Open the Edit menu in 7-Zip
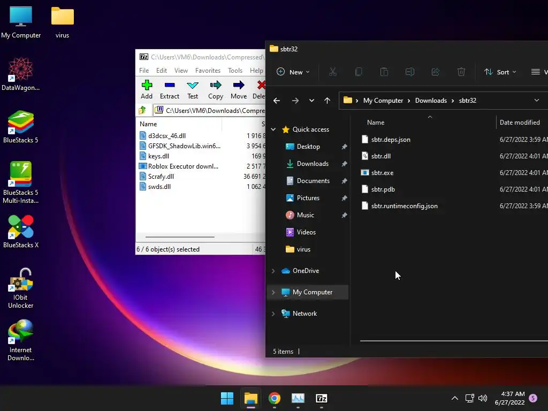This screenshot has width=548, height=411. (162, 71)
